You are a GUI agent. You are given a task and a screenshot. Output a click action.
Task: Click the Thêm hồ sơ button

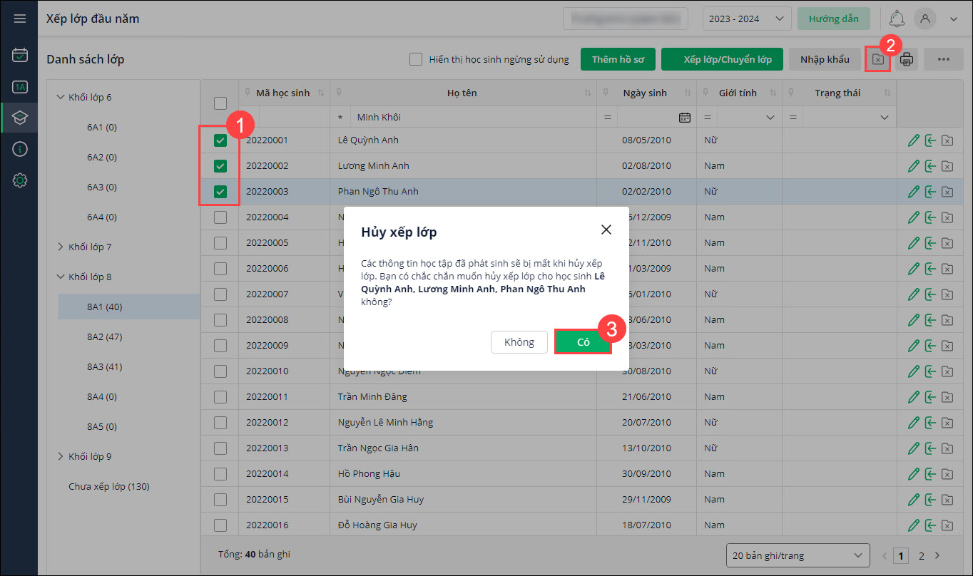pyautogui.click(x=618, y=60)
